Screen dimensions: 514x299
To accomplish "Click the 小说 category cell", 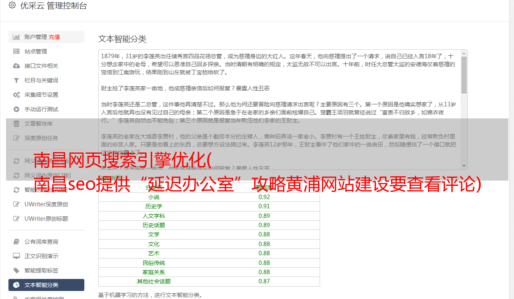I will 154,197.
